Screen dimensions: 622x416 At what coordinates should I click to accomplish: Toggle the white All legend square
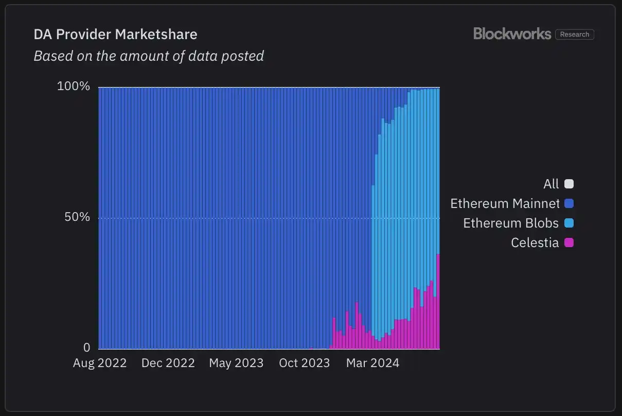(x=569, y=184)
